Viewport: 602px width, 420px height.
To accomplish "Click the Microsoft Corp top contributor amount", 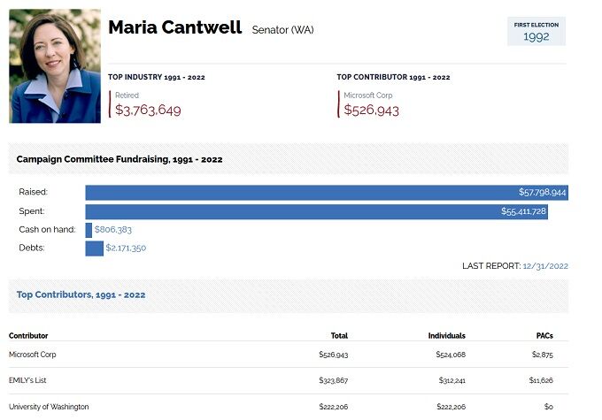I will point(371,110).
